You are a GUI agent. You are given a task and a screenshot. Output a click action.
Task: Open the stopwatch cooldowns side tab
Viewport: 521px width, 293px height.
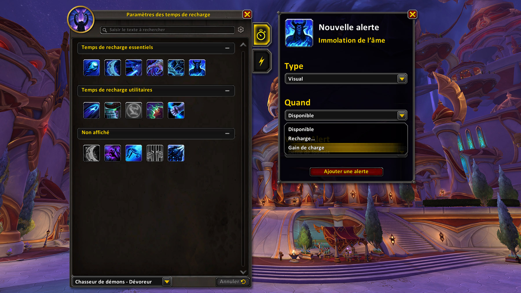coord(262,35)
